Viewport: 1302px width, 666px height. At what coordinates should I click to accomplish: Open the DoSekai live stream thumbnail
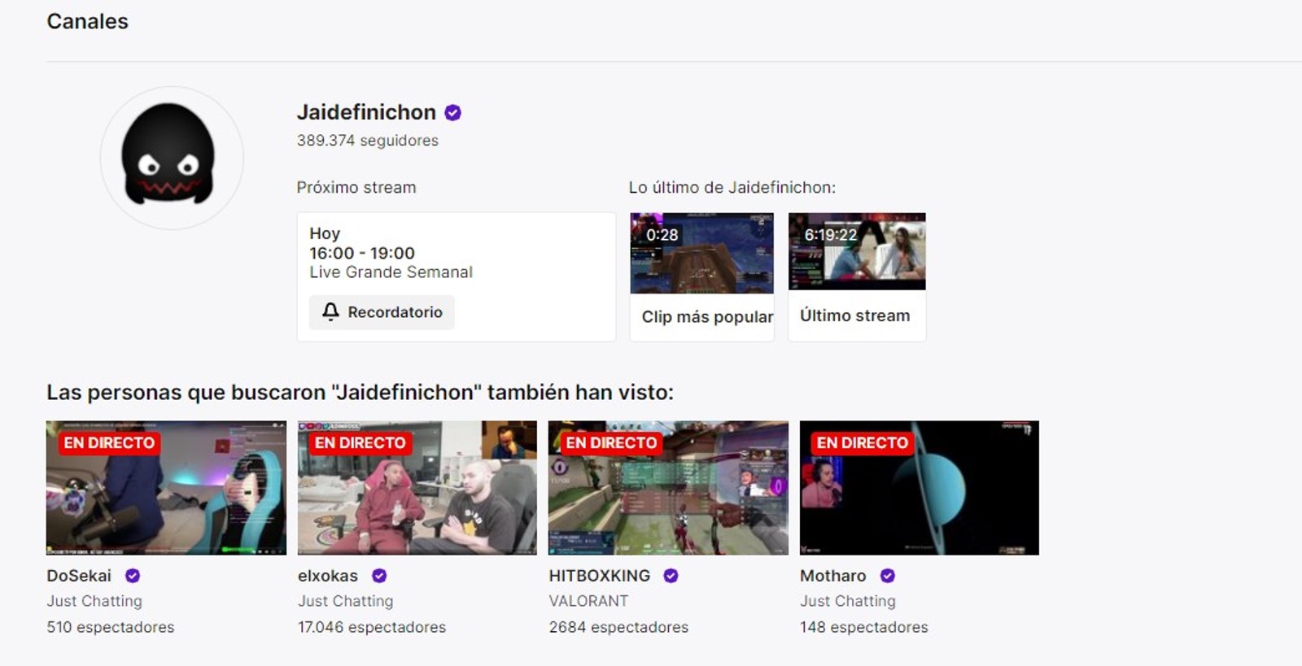click(166, 488)
